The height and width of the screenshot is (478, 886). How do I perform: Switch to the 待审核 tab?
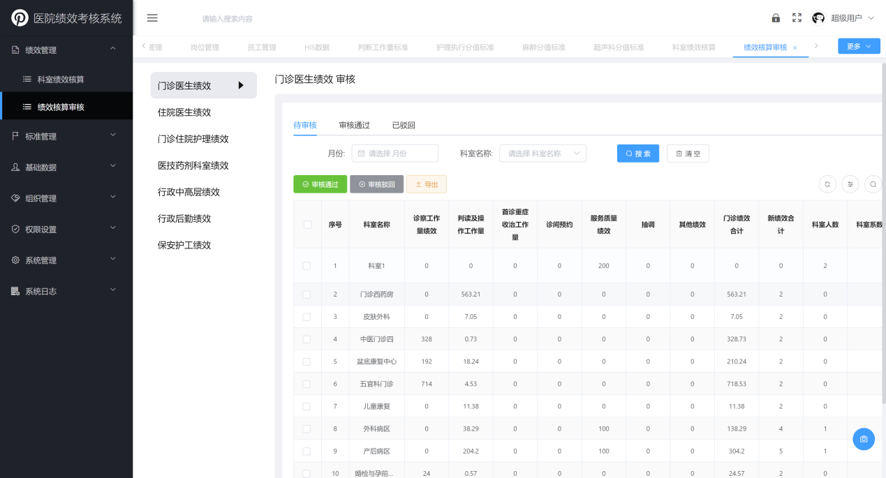click(x=305, y=126)
